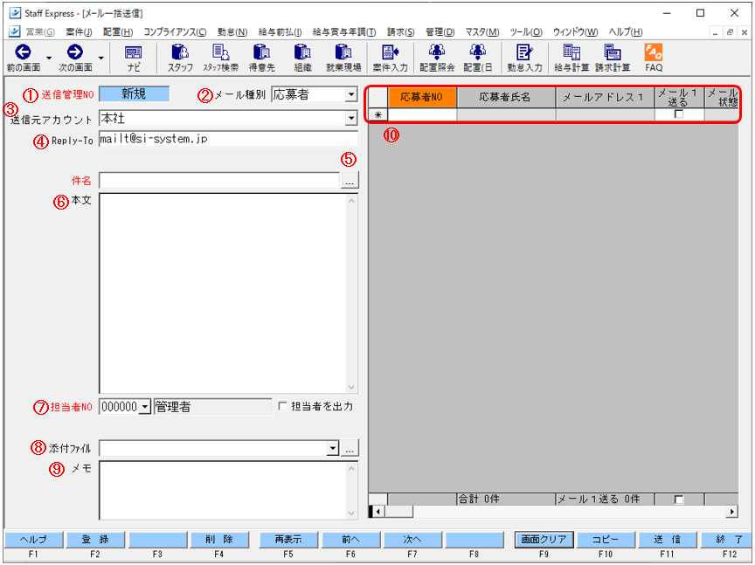Click the 画面クリア F9 button
The image size is (755, 565).
pyautogui.click(x=544, y=540)
